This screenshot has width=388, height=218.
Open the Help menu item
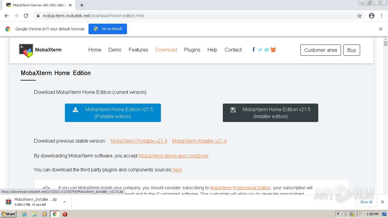coord(212,50)
